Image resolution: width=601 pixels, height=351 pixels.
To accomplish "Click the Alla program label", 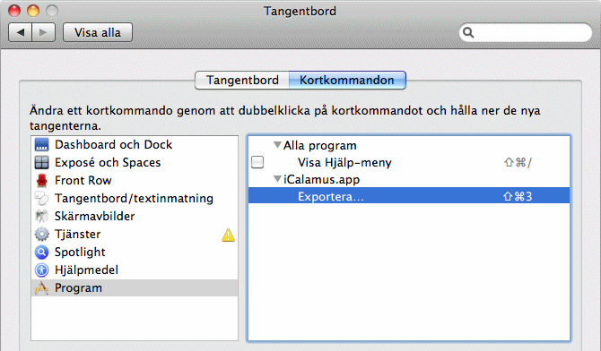I will [x=320, y=145].
